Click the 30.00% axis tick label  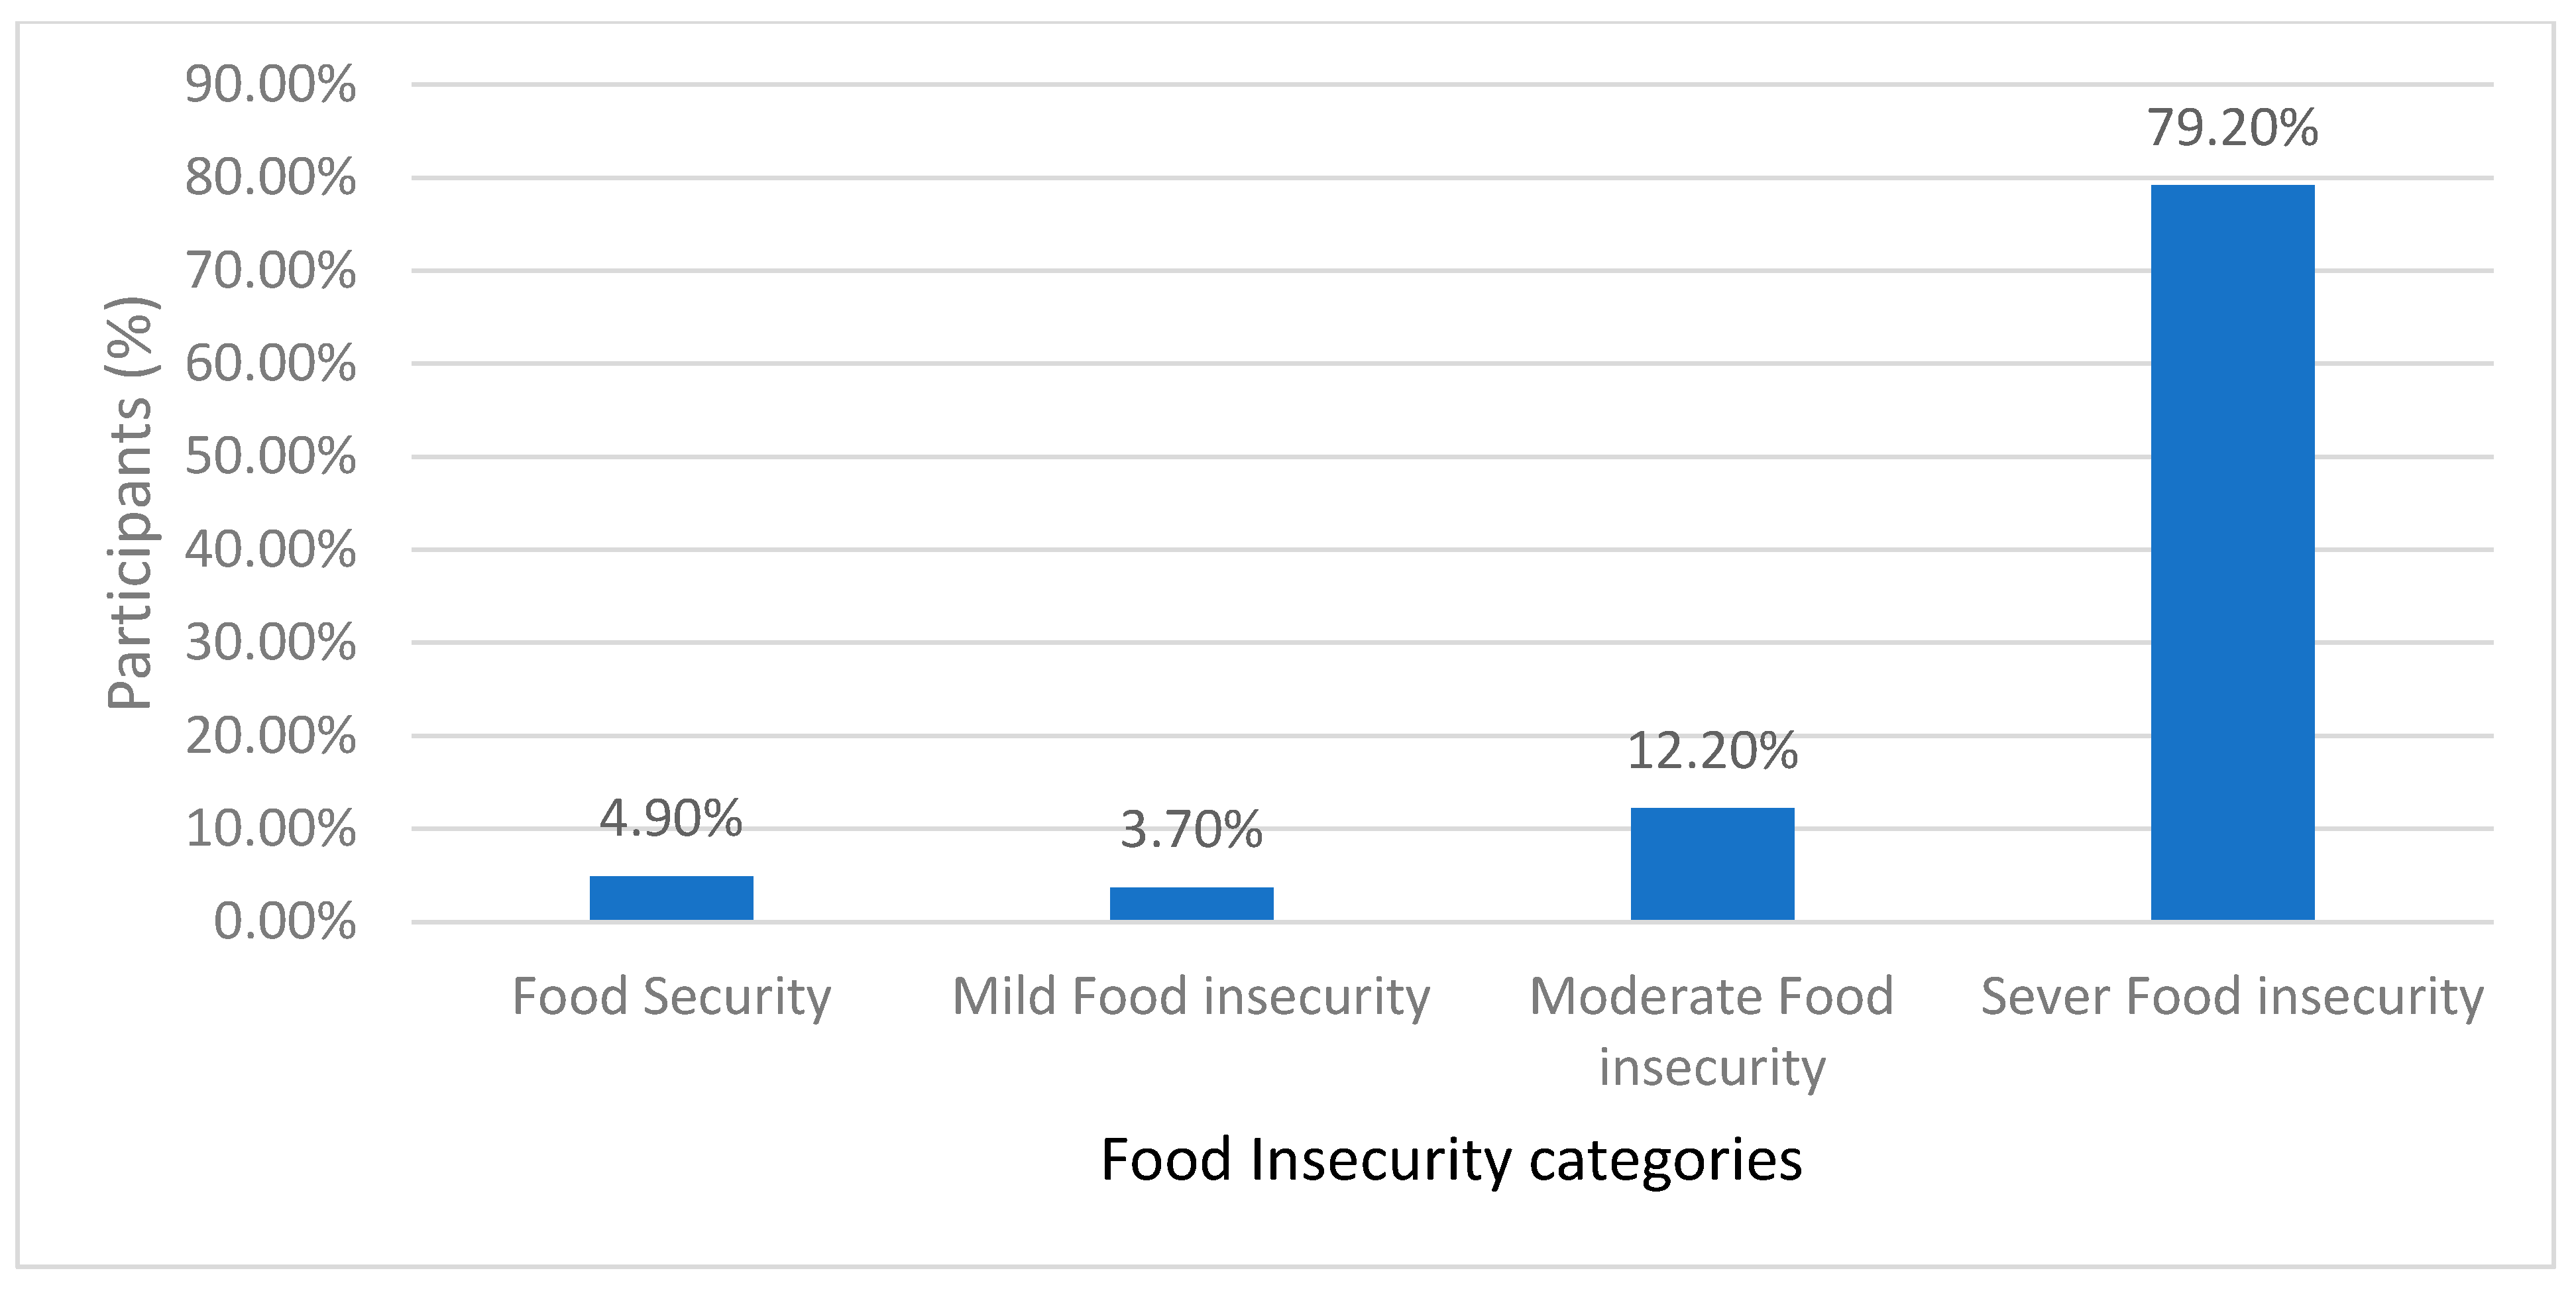pyautogui.click(x=270, y=642)
